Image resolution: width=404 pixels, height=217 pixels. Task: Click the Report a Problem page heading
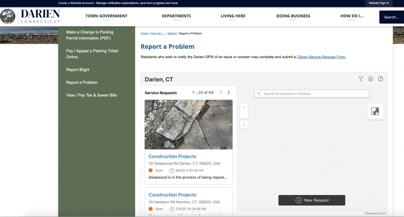pos(168,47)
